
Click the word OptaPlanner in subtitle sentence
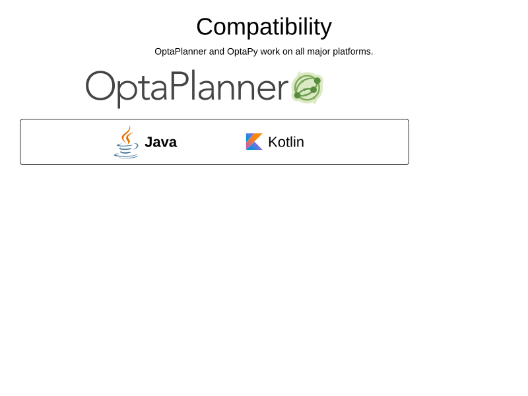click(x=180, y=51)
